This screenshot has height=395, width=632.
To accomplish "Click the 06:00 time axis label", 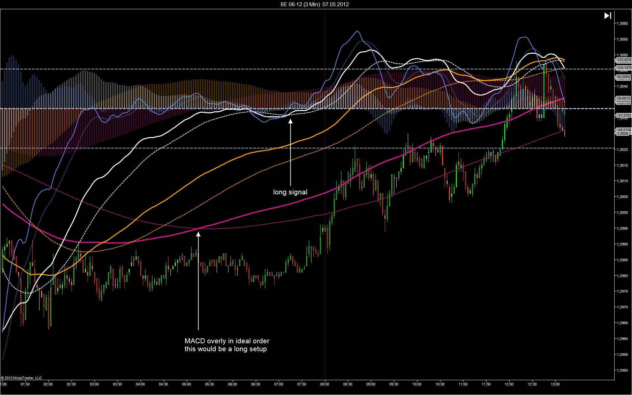I will [233, 384].
